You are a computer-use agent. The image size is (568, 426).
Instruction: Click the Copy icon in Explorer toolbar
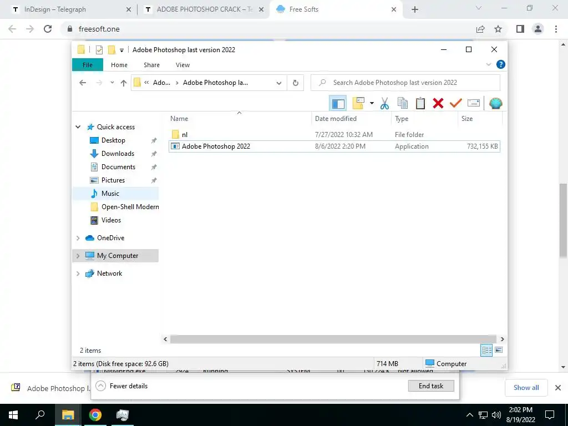(x=403, y=103)
